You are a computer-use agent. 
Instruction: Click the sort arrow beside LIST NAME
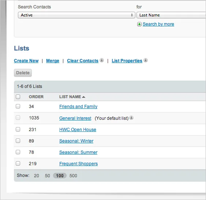click(x=83, y=97)
